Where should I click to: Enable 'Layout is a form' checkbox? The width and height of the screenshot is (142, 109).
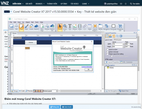pyautogui.click(x=107, y=50)
